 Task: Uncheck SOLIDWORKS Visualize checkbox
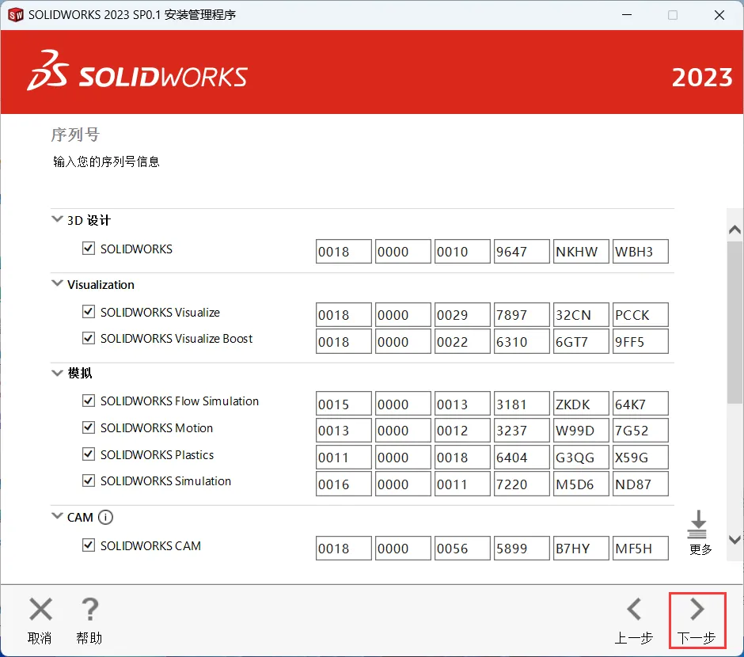pyautogui.click(x=89, y=312)
